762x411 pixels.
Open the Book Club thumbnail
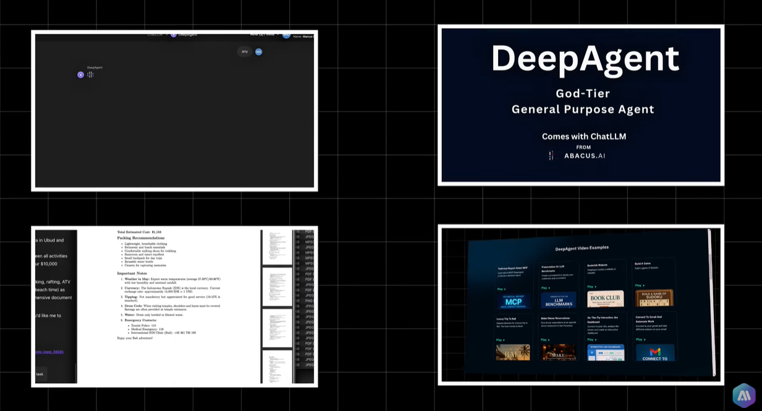(x=606, y=299)
